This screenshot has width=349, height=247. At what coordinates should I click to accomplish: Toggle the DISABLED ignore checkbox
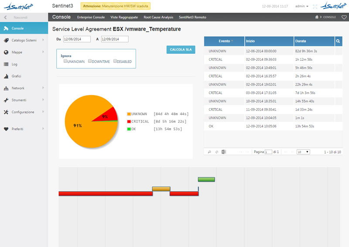pos(115,61)
